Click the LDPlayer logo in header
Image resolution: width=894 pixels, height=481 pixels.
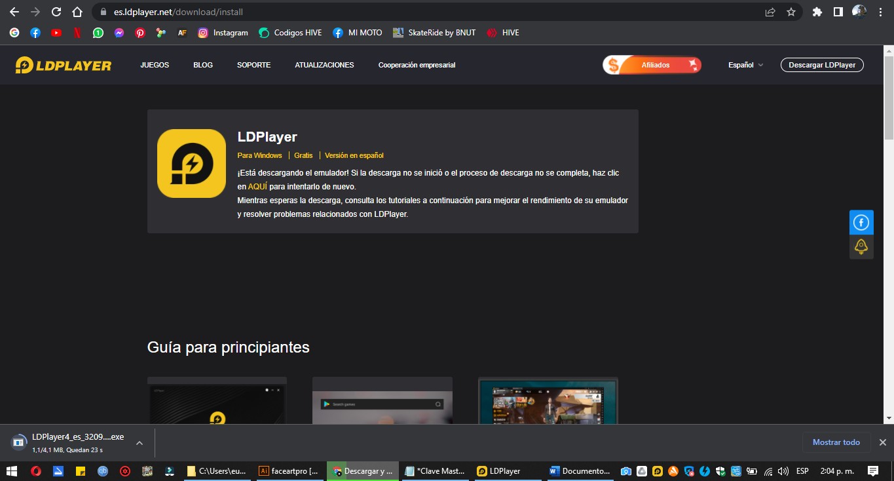click(x=64, y=65)
